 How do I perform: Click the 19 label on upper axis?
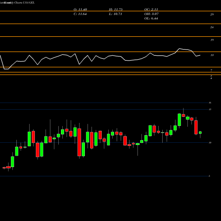point(212,40)
